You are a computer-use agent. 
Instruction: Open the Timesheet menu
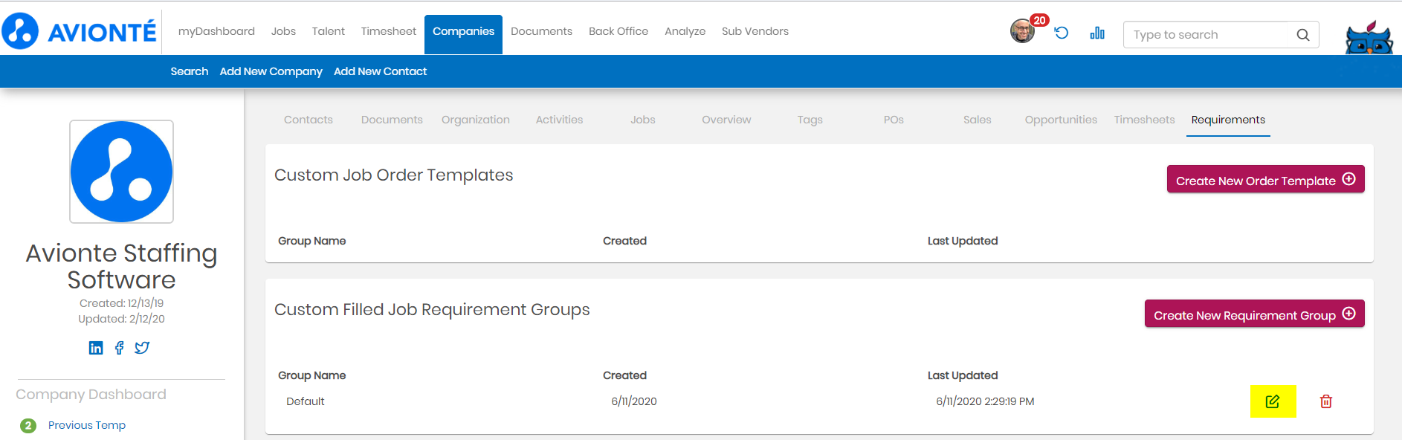(x=389, y=31)
